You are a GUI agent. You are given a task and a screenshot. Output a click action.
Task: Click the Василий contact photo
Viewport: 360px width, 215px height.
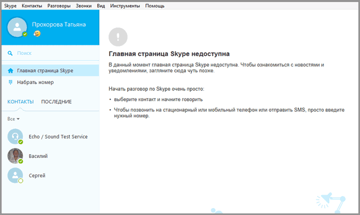(x=15, y=156)
